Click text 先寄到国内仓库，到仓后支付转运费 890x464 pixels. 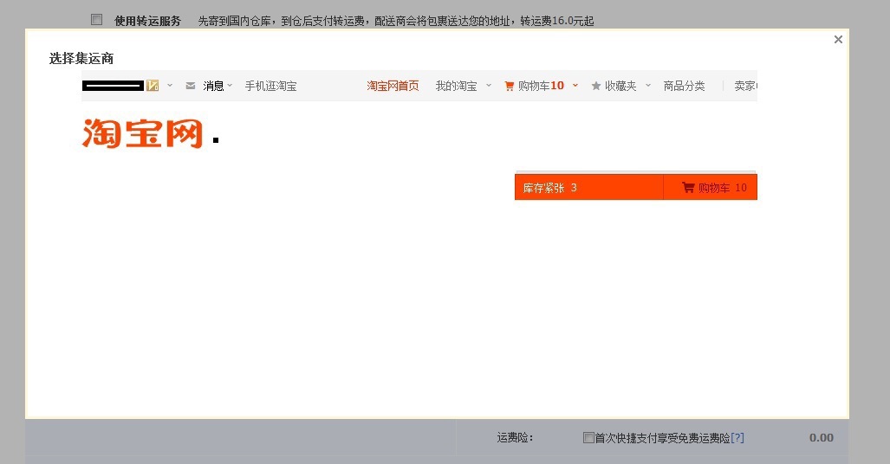[x=282, y=21]
